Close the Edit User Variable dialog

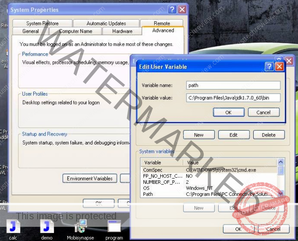pyautogui.click(x=279, y=66)
